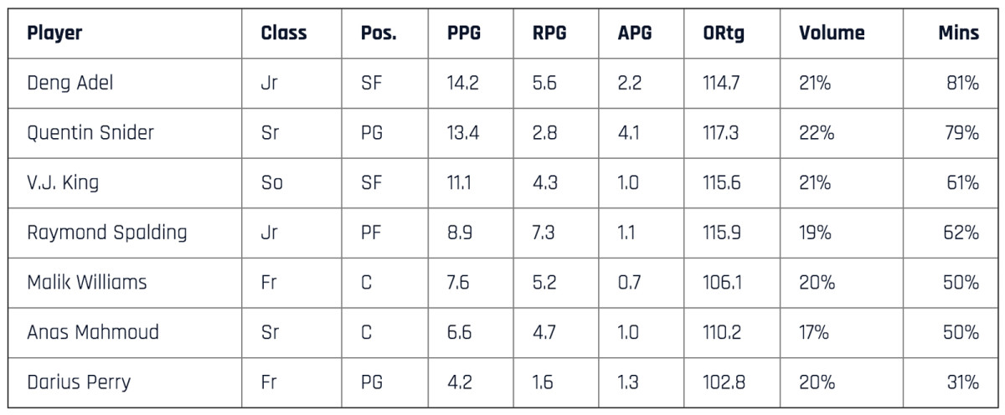Click the APG column header

(x=634, y=33)
